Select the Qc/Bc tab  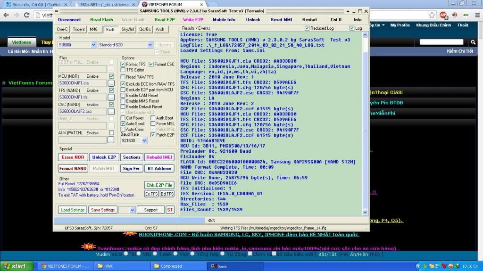click(x=145, y=29)
